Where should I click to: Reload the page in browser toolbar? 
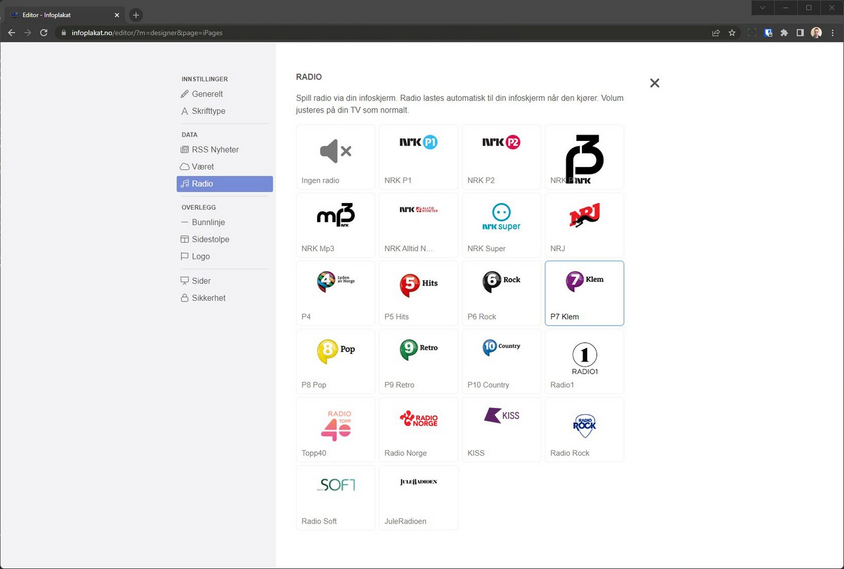[44, 33]
